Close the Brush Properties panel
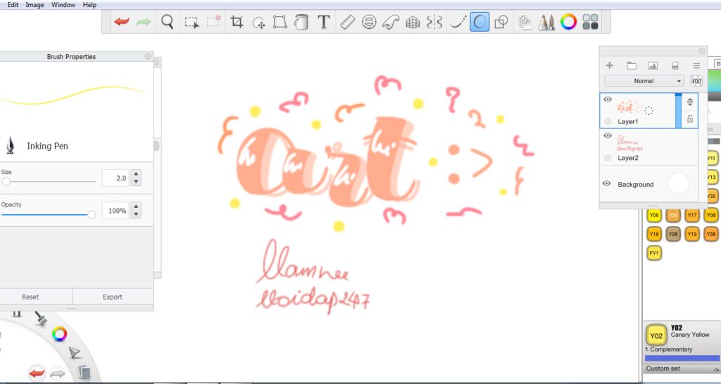721x384 pixels. coord(148,56)
